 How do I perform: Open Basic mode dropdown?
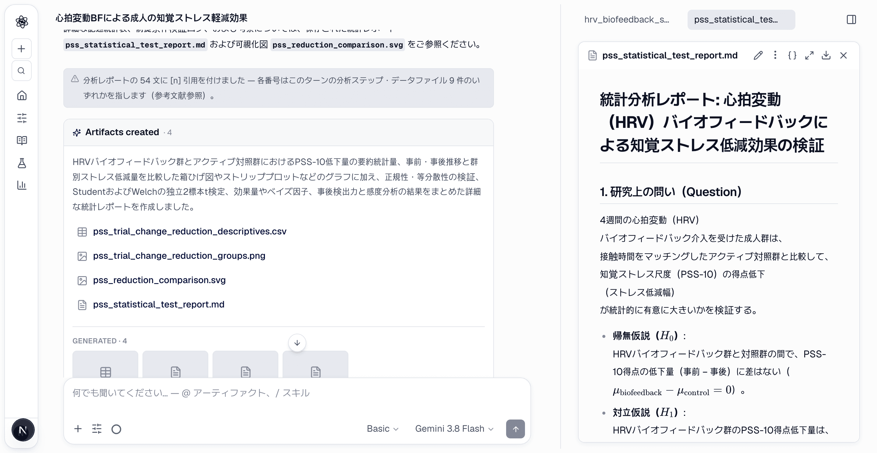click(x=382, y=429)
